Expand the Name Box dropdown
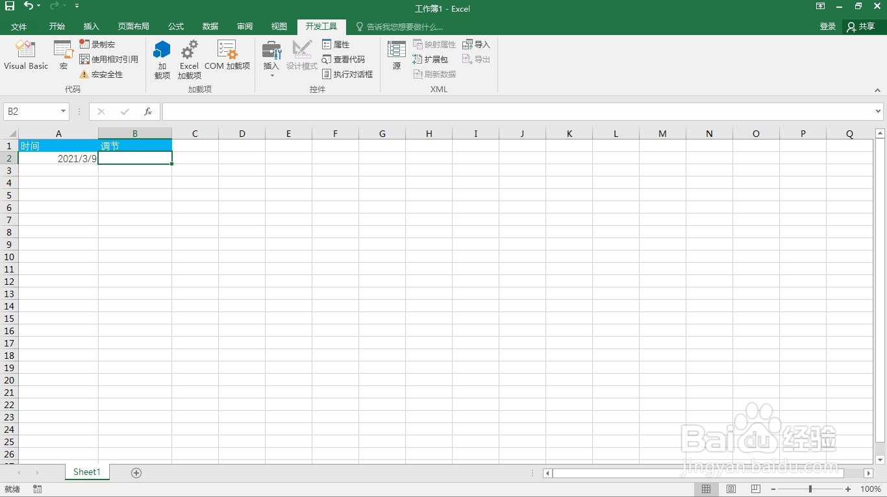Image resolution: width=887 pixels, height=497 pixels. pyautogui.click(x=63, y=112)
